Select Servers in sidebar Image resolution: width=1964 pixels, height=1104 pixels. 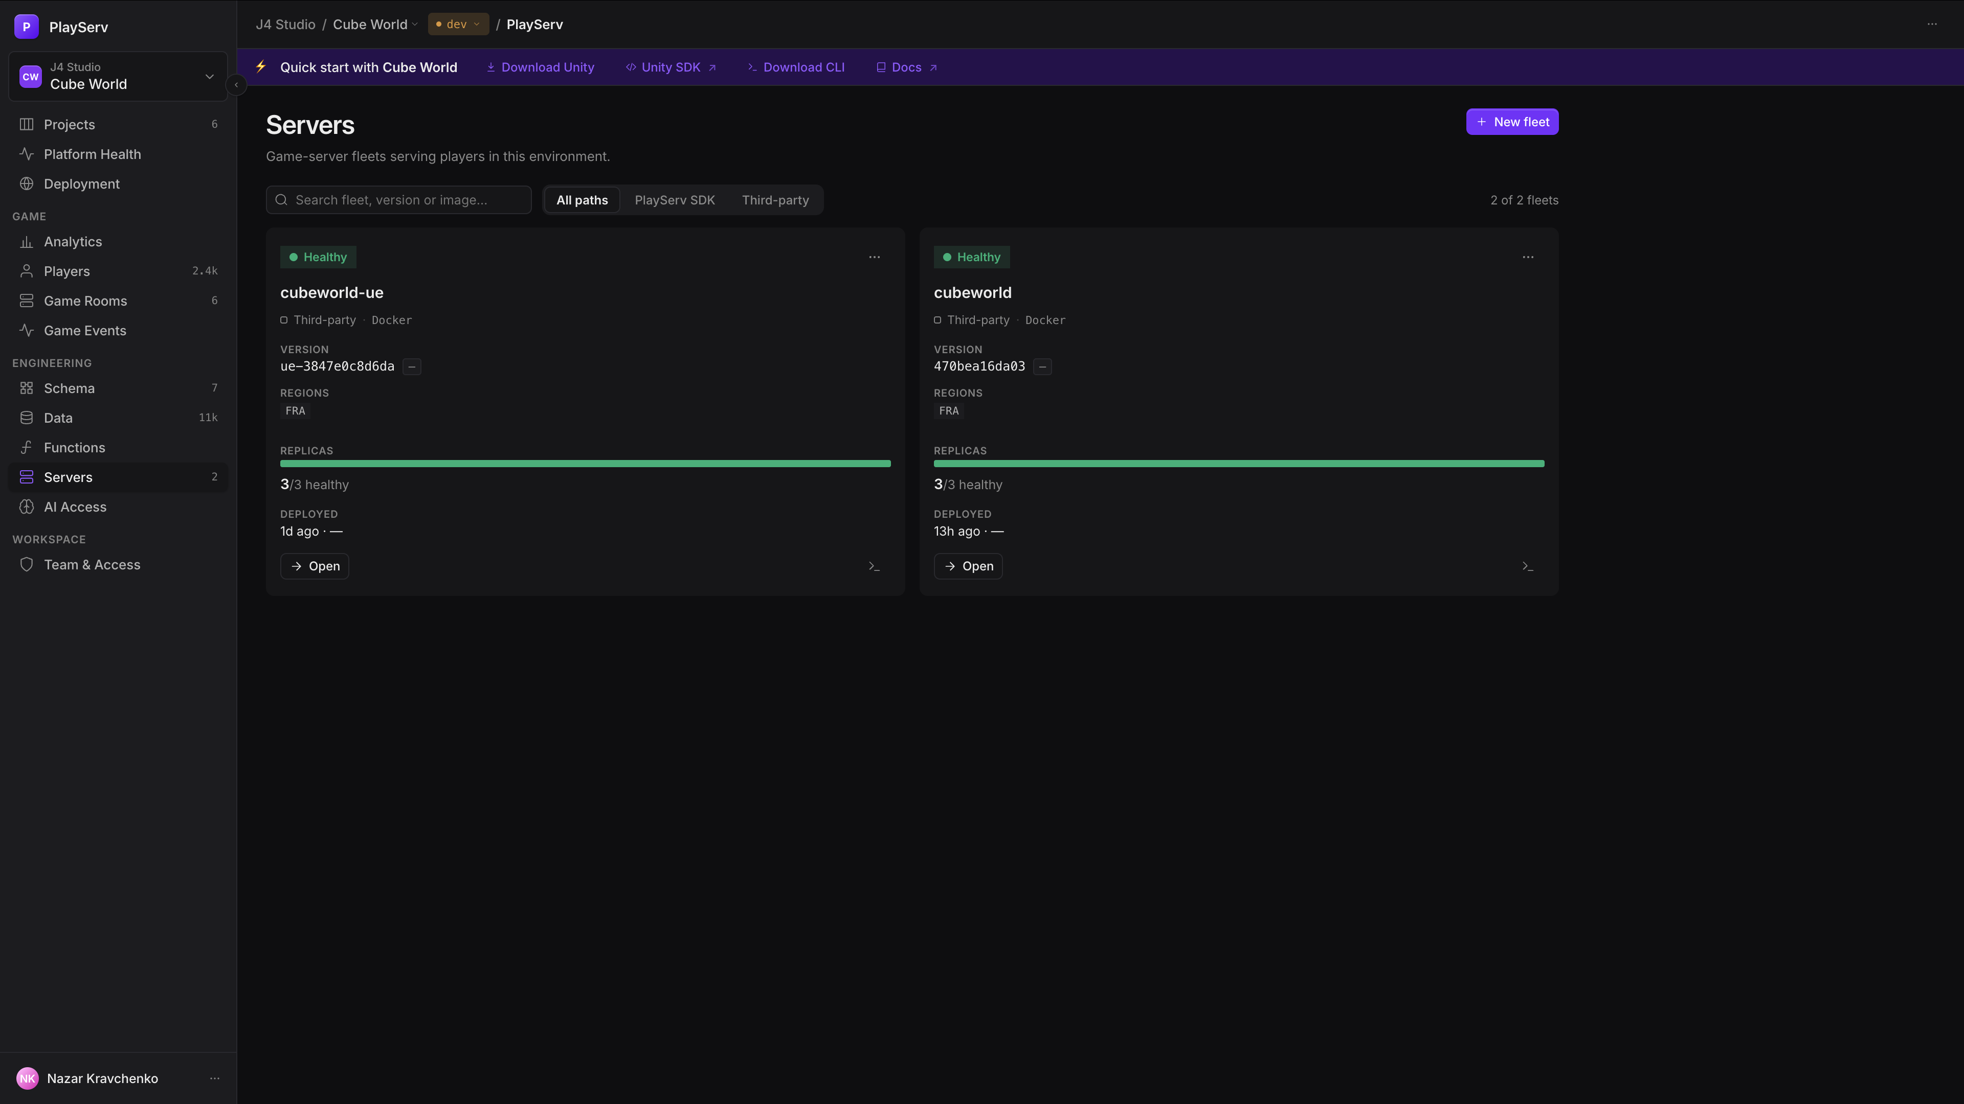[x=118, y=477]
